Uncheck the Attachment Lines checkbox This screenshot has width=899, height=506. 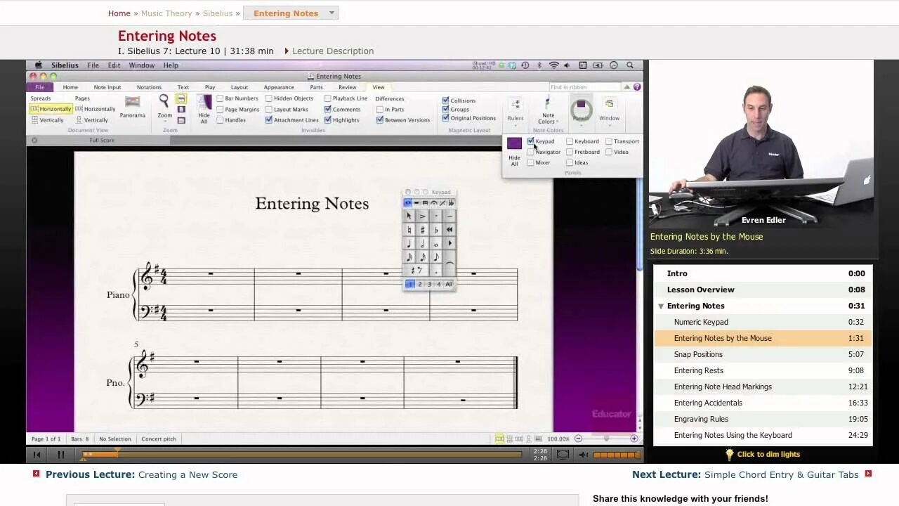(x=269, y=119)
